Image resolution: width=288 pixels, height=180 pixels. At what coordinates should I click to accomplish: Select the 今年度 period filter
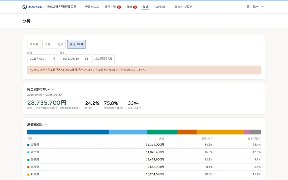pyautogui.click(x=34, y=44)
